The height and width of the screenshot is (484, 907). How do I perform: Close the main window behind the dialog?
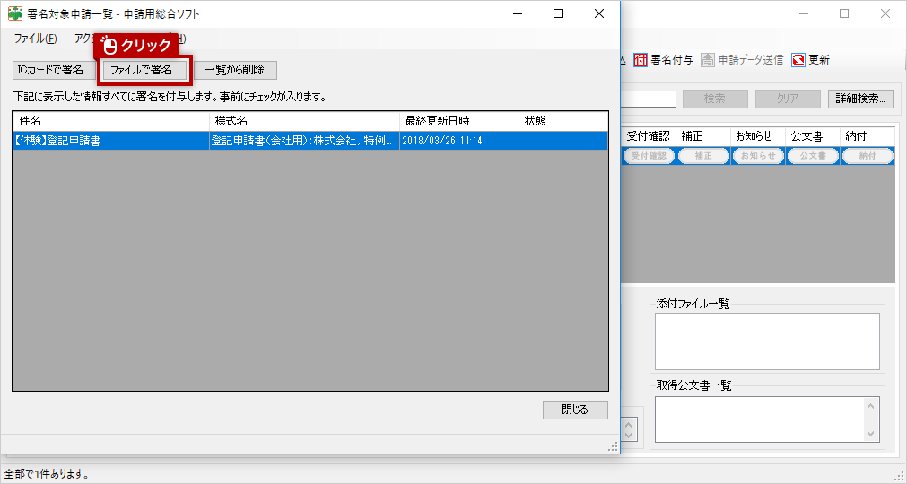coord(885,13)
